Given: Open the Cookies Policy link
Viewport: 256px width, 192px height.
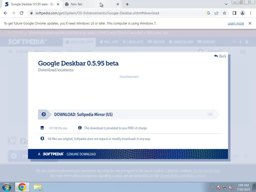Looking at the screenshot, I should coord(170,176).
